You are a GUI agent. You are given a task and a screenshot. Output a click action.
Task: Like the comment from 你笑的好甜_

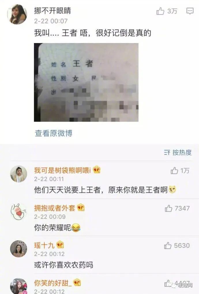168,283
